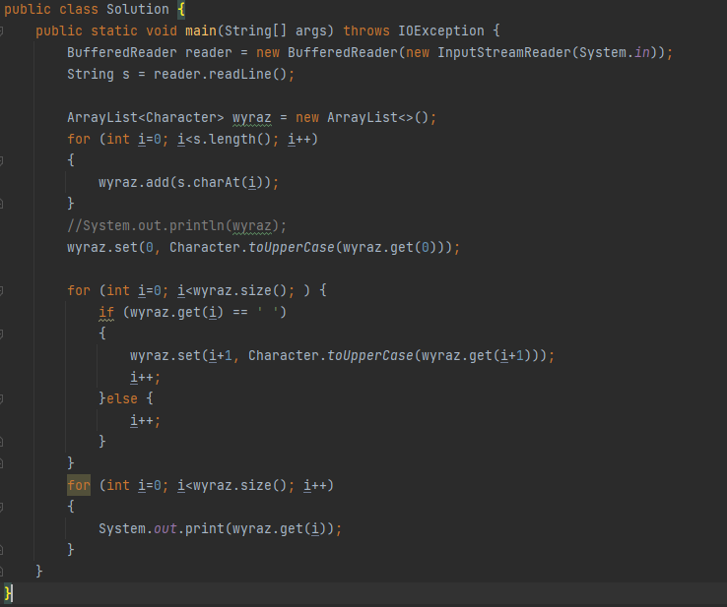Image resolution: width=727 pixels, height=607 pixels.
Task: Fold the last for loop printing block
Action: [x=4, y=507]
